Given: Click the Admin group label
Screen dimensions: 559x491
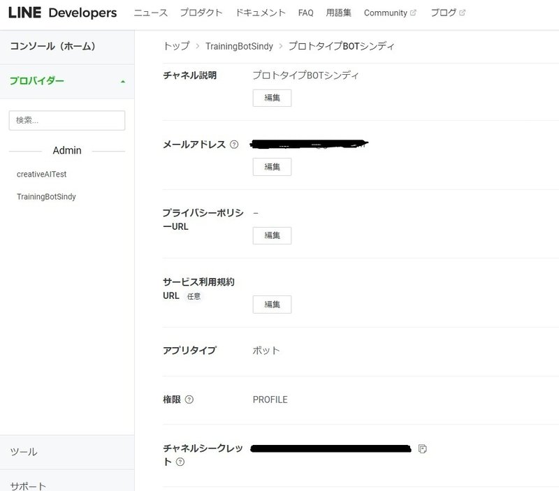Looking at the screenshot, I should 67,150.
